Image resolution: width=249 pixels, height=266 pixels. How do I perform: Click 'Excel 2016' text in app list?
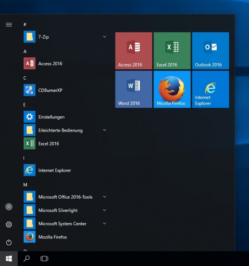click(49, 144)
